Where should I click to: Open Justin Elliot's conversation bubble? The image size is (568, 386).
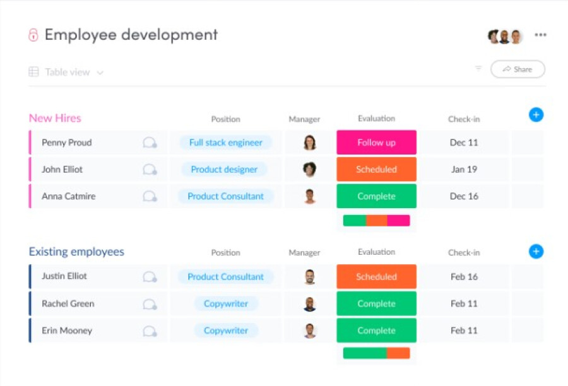150,277
